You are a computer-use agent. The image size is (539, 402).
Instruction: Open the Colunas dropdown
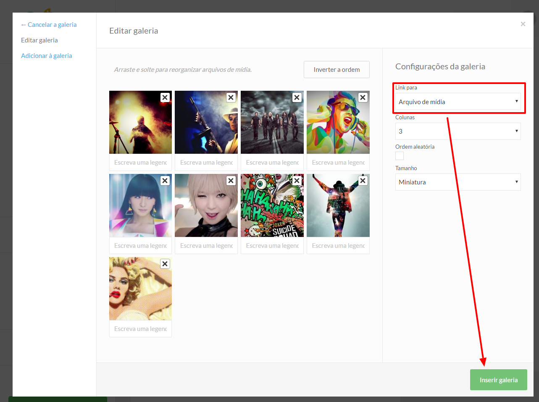pyautogui.click(x=458, y=131)
